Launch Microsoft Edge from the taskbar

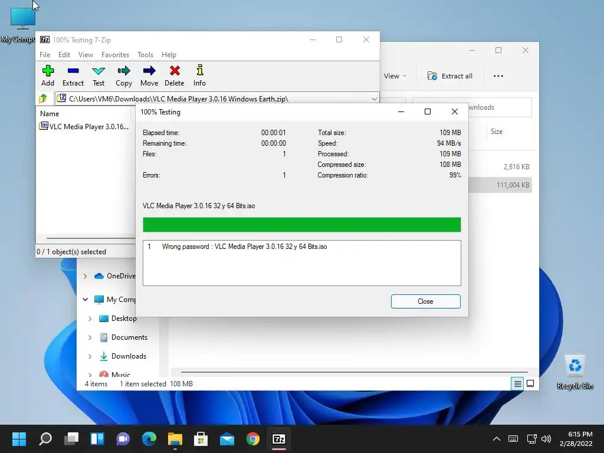(149, 439)
